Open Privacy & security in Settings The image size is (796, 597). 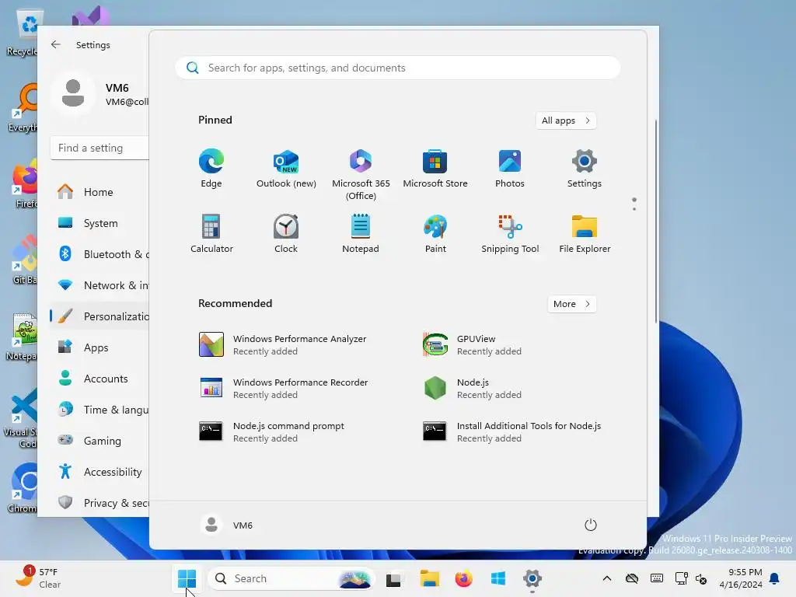pos(99,503)
